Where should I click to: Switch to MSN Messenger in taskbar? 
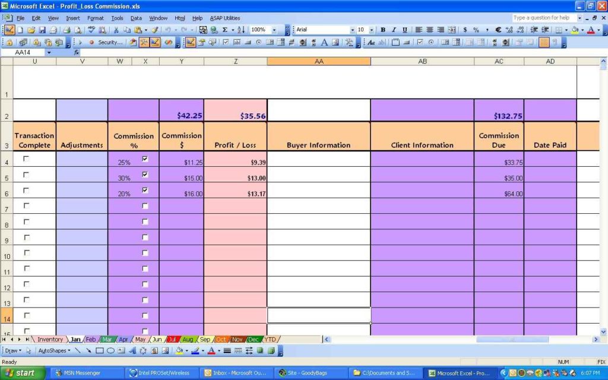click(x=87, y=373)
